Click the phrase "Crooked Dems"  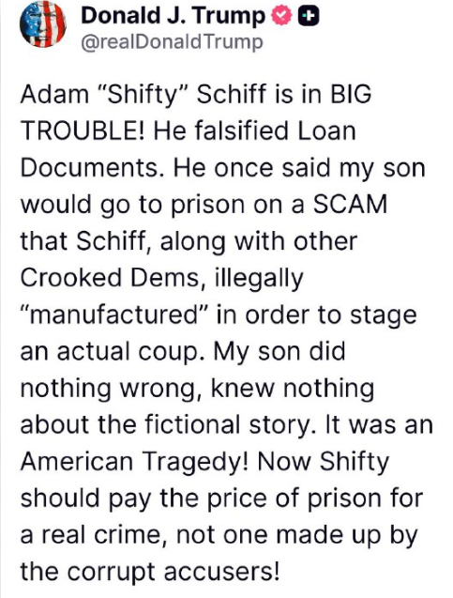[110, 278]
